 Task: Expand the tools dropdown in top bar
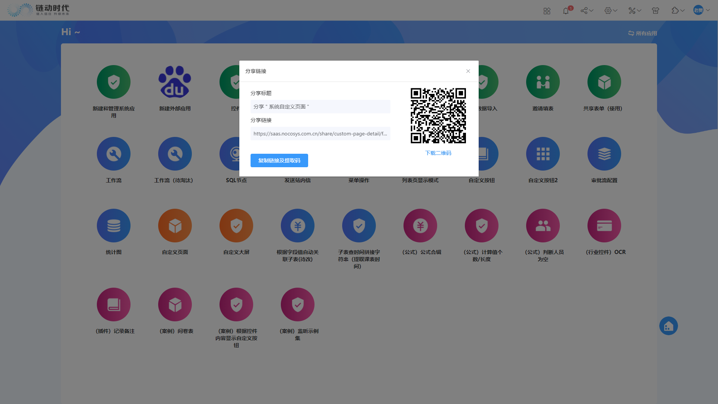[635, 11]
